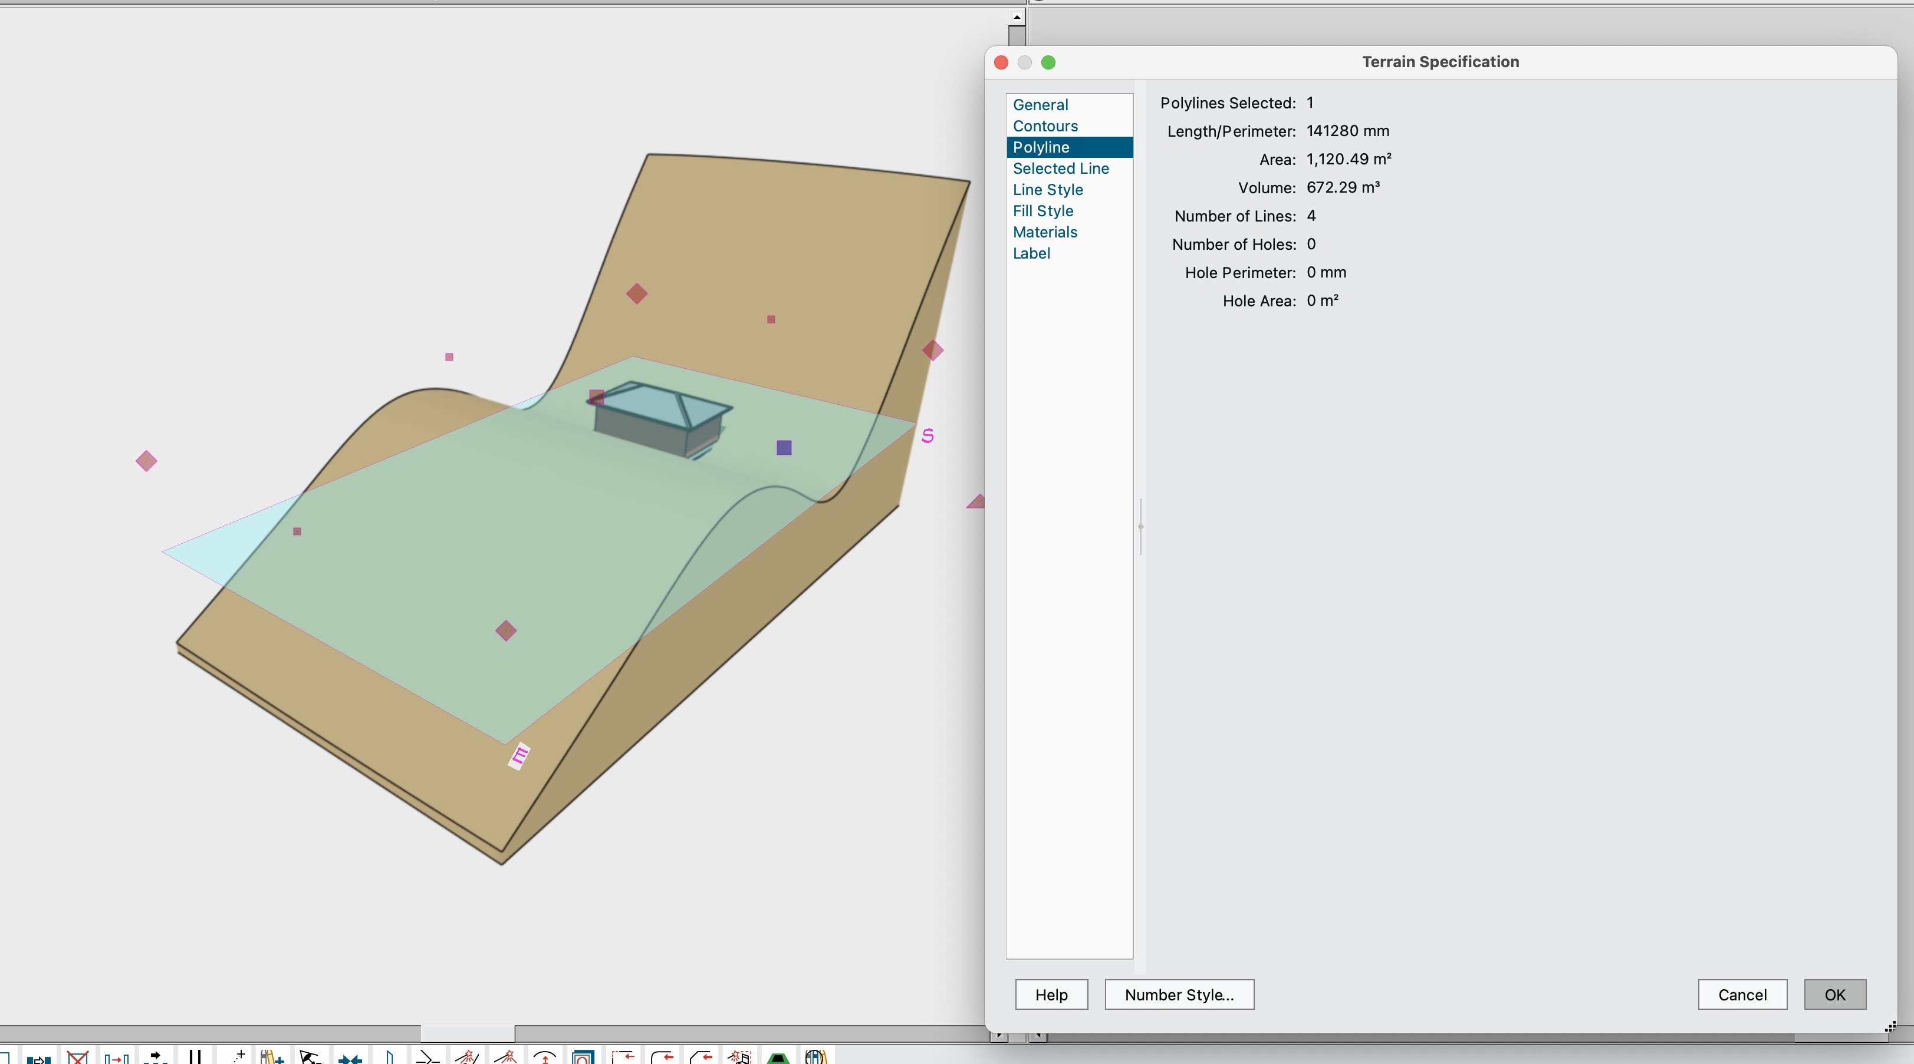The width and height of the screenshot is (1914, 1064).
Task: Click the Help button
Action: point(1051,995)
